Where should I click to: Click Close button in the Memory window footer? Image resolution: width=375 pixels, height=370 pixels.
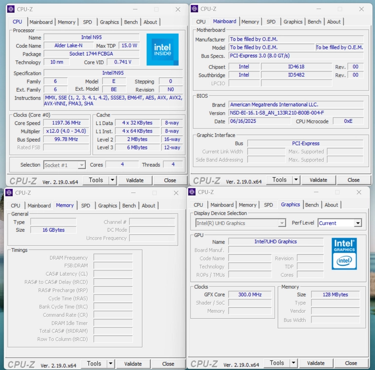point(168,364)
